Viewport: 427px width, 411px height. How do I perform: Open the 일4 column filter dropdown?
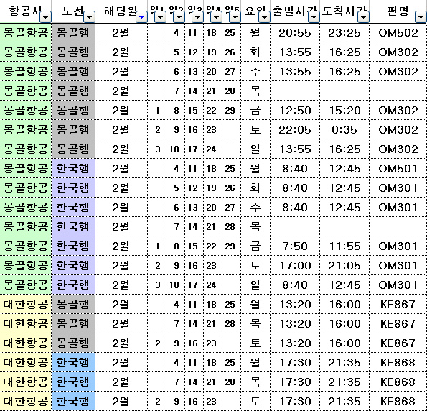pos(216,17)
